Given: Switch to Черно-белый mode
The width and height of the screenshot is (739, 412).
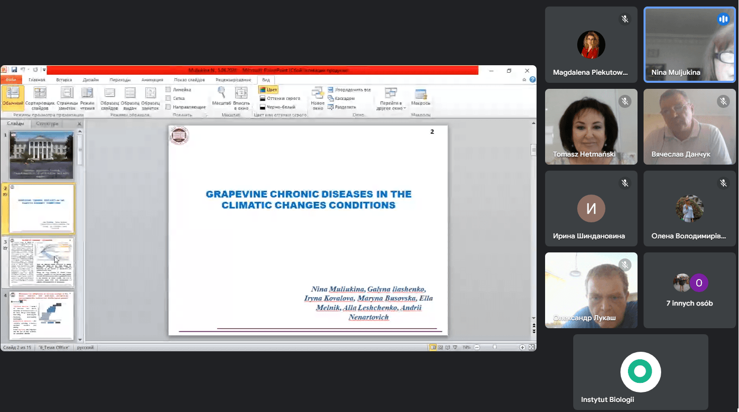Looking at the screenshot, I should pos(277,107).
